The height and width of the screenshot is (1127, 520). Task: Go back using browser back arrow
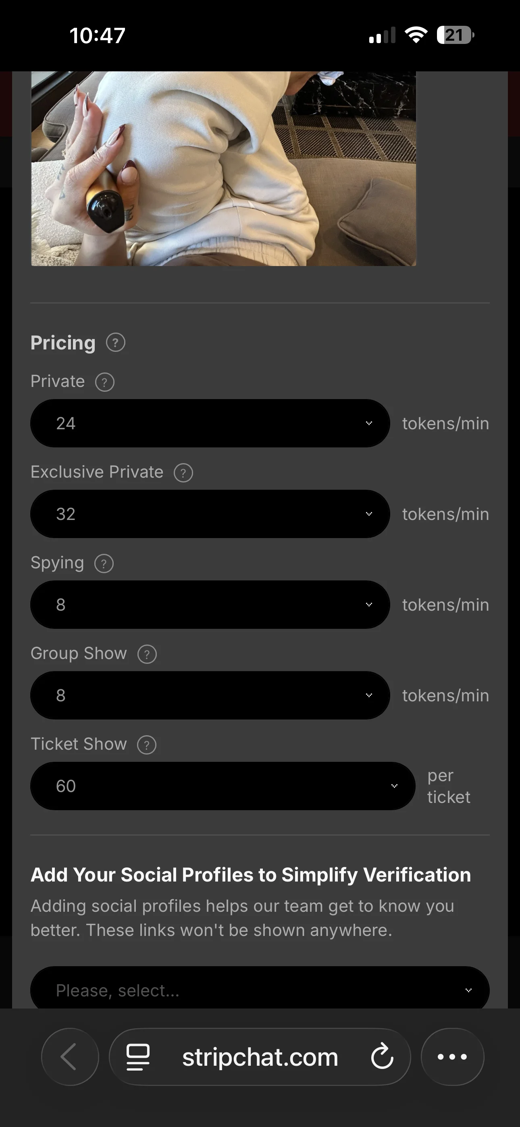click(70, 1056)
